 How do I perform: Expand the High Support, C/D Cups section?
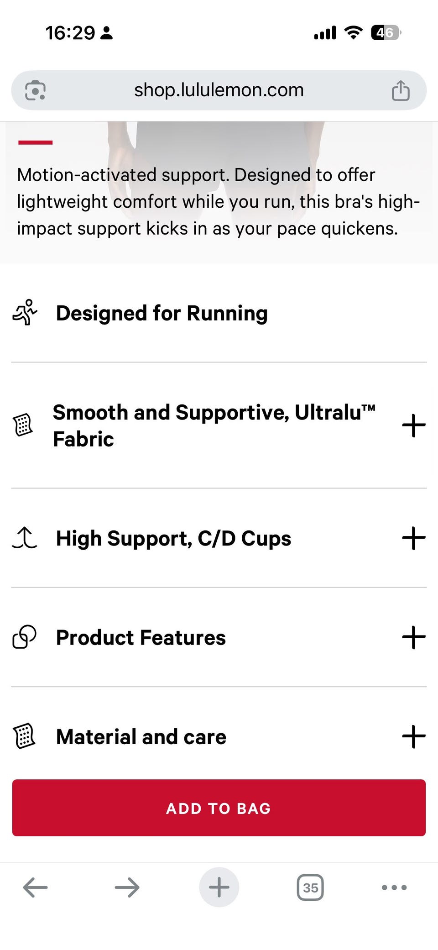[413, 538]
